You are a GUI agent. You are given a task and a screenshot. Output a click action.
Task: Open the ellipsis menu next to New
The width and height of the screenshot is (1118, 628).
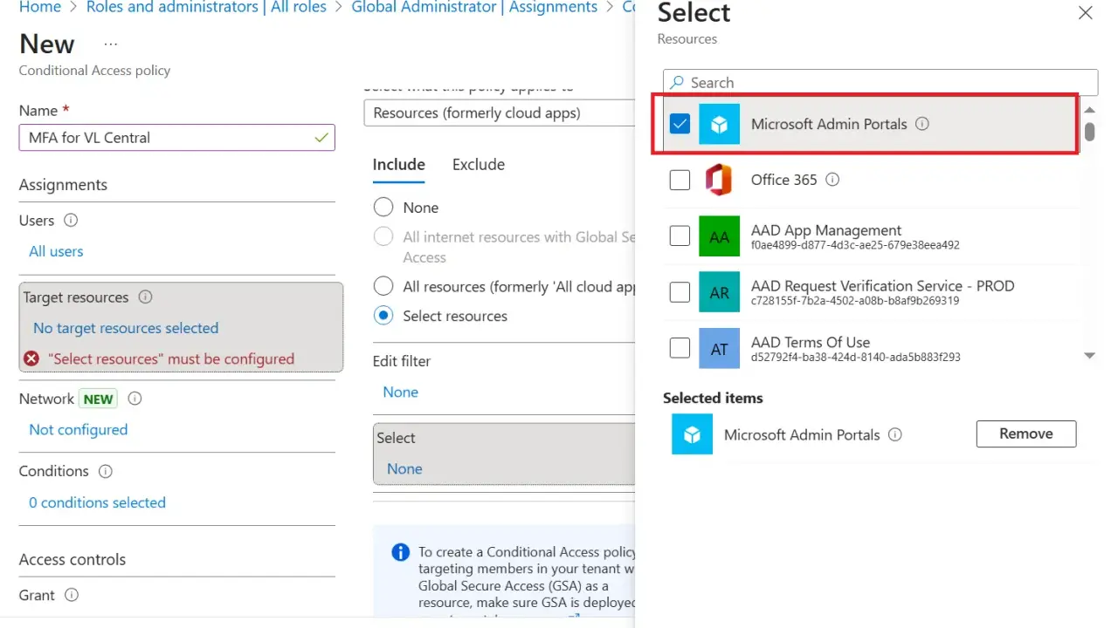111,44
